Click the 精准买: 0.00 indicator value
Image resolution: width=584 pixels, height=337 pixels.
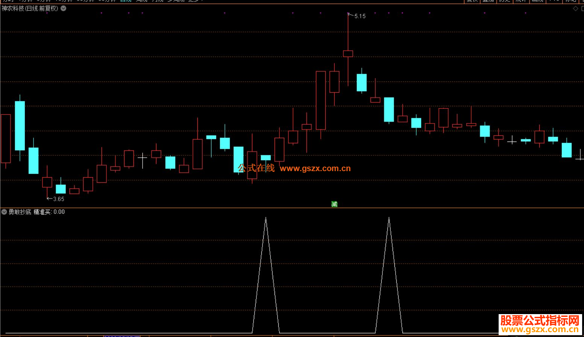[x=49, y=212]
